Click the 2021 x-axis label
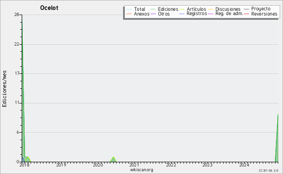 (x=134, y=165)
